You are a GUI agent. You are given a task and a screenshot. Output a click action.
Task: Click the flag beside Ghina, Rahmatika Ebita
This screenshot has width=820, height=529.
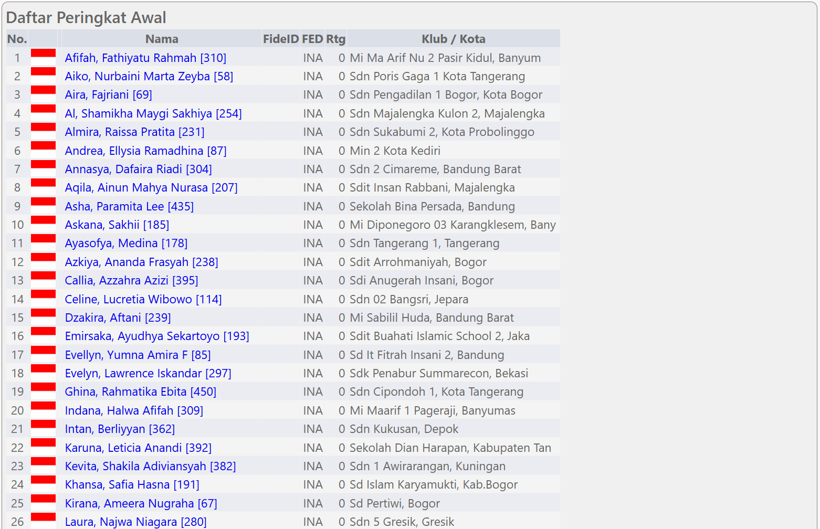[x=43, y=390]
